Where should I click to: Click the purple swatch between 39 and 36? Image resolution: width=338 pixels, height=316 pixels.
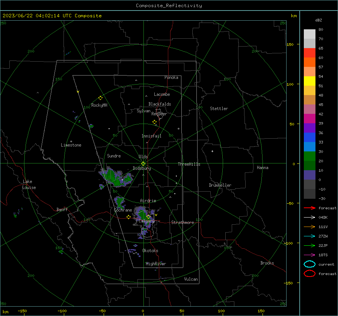(309, 128)
